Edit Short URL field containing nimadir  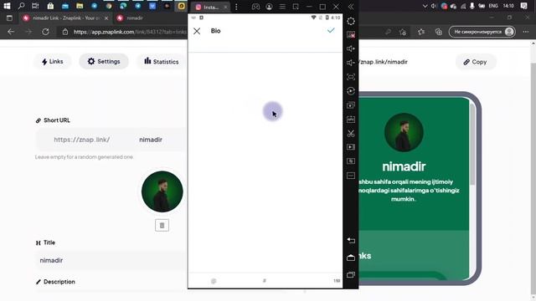click(x=151, y=140)
